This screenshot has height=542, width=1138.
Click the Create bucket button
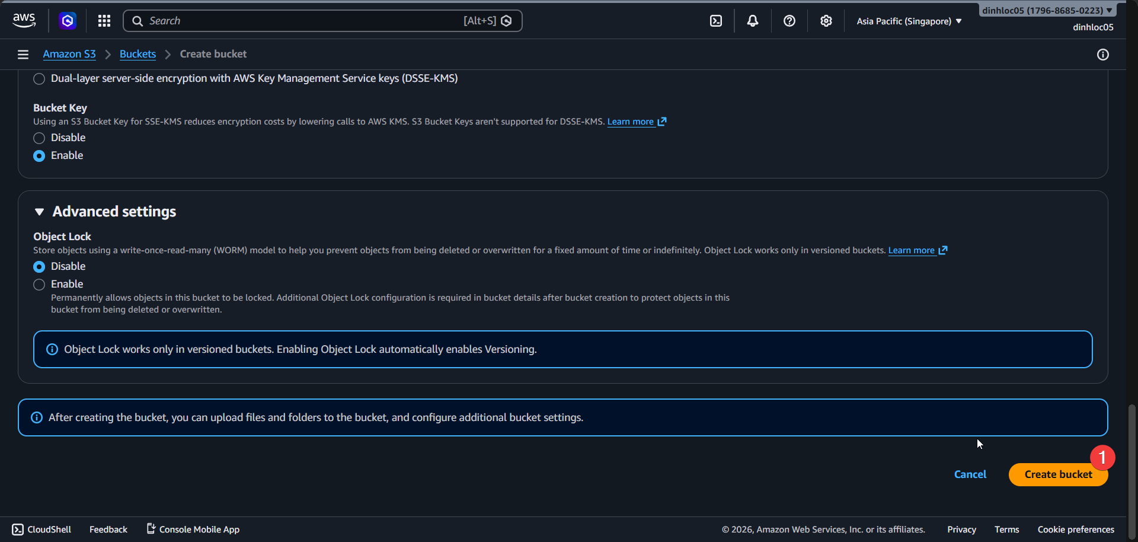[1058, 474]
